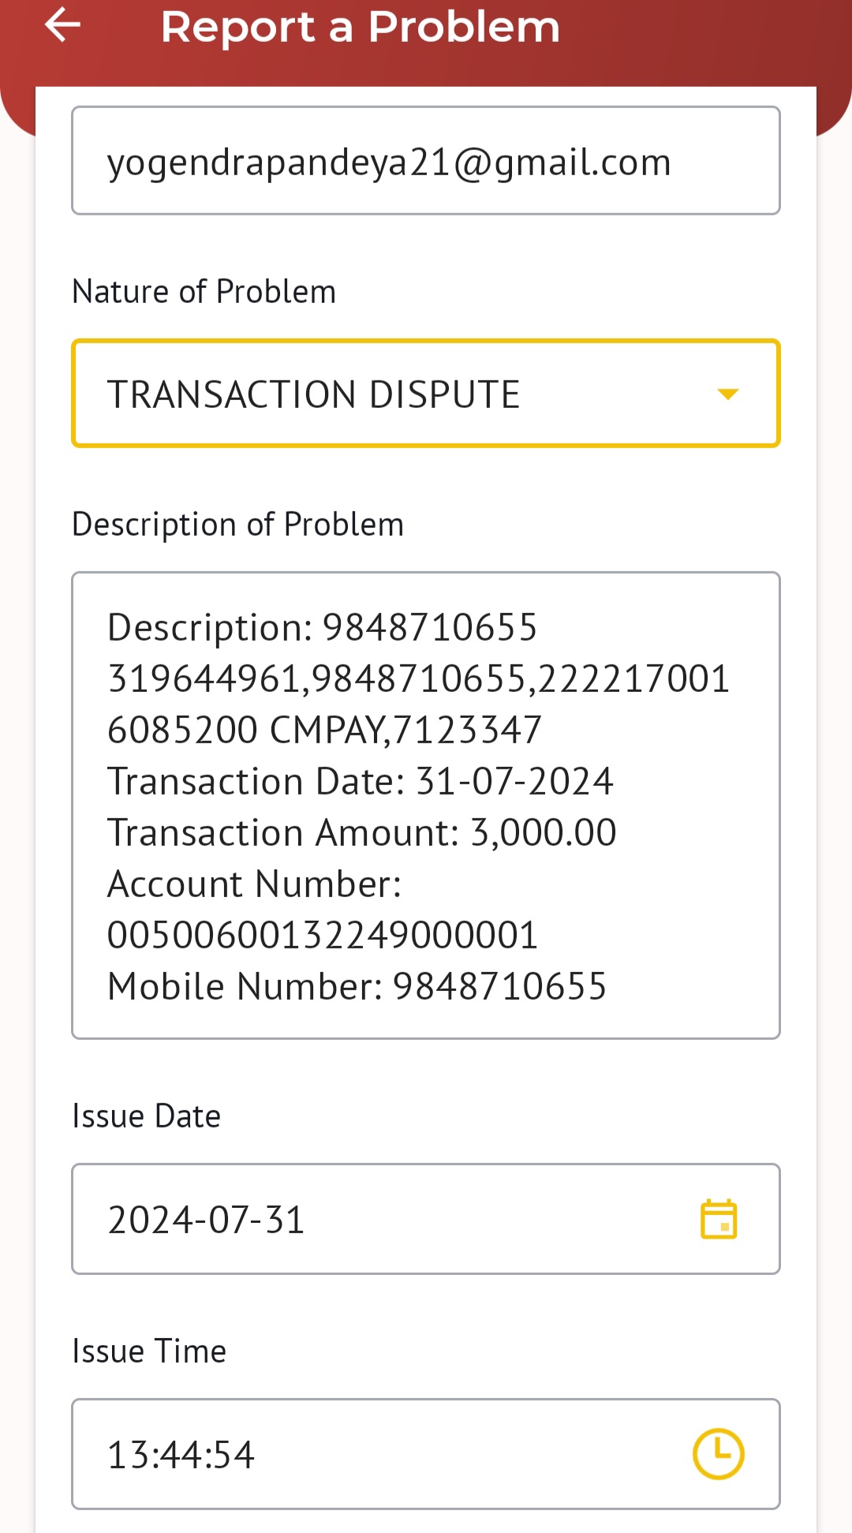This screenshot has height=1533, width=852.
Task: Place cursor on first Description line
Action: click(323, 628)
